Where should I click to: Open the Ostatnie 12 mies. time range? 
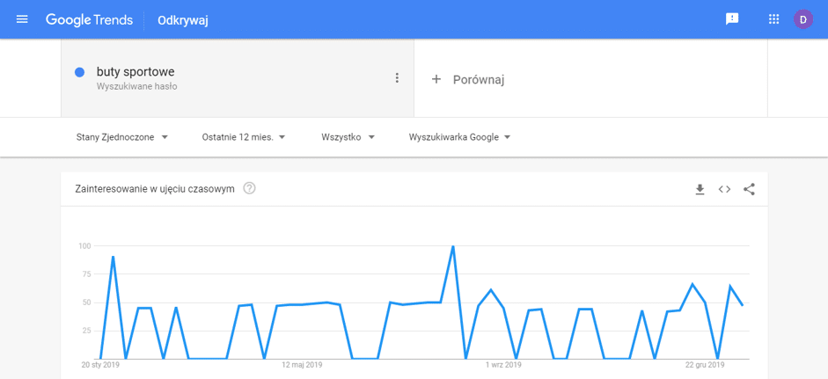pos(244,137)
